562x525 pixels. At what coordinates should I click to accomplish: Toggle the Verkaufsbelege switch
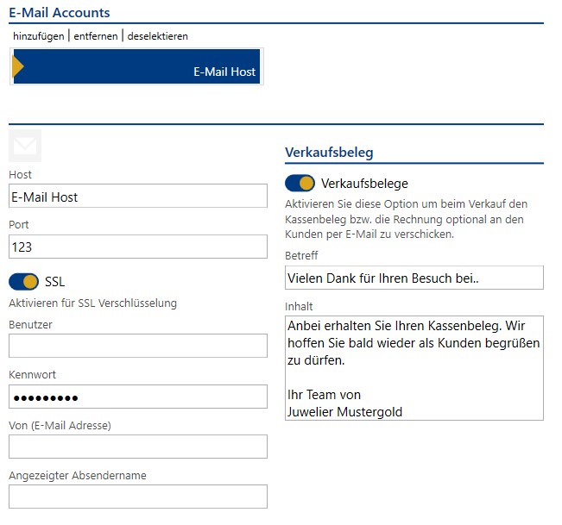pyautogui.click(x=300, y=184)
